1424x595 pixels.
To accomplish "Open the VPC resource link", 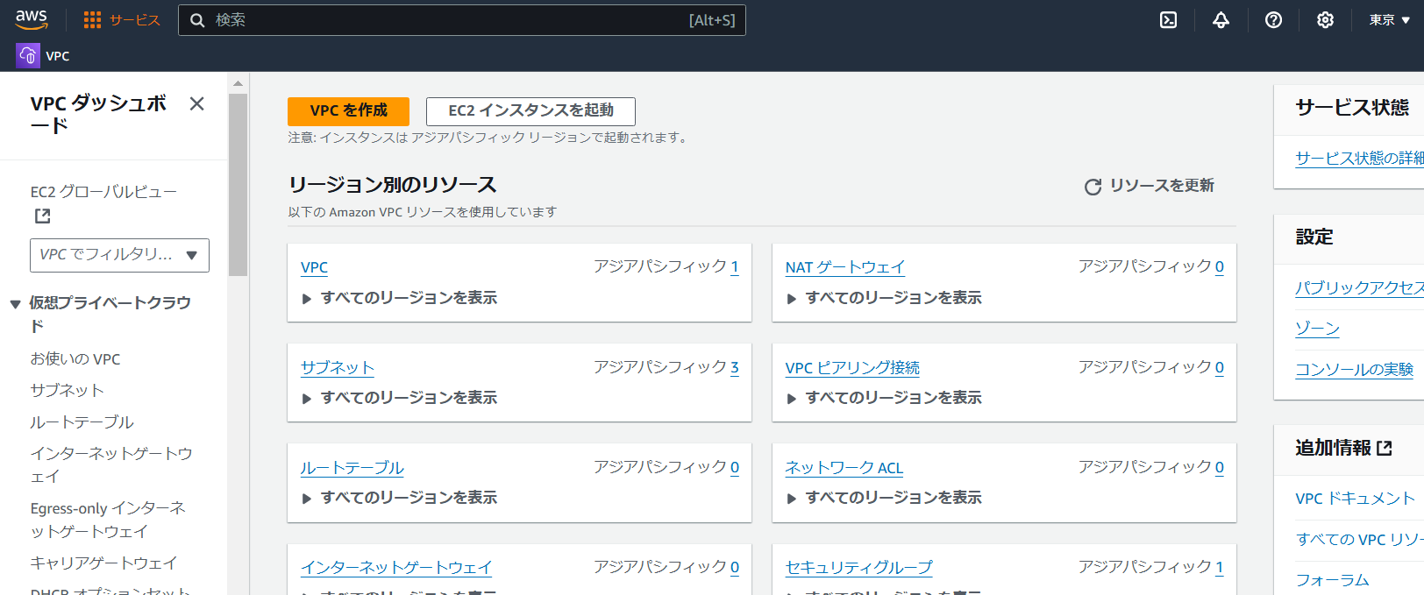I will tap(314, 267).
